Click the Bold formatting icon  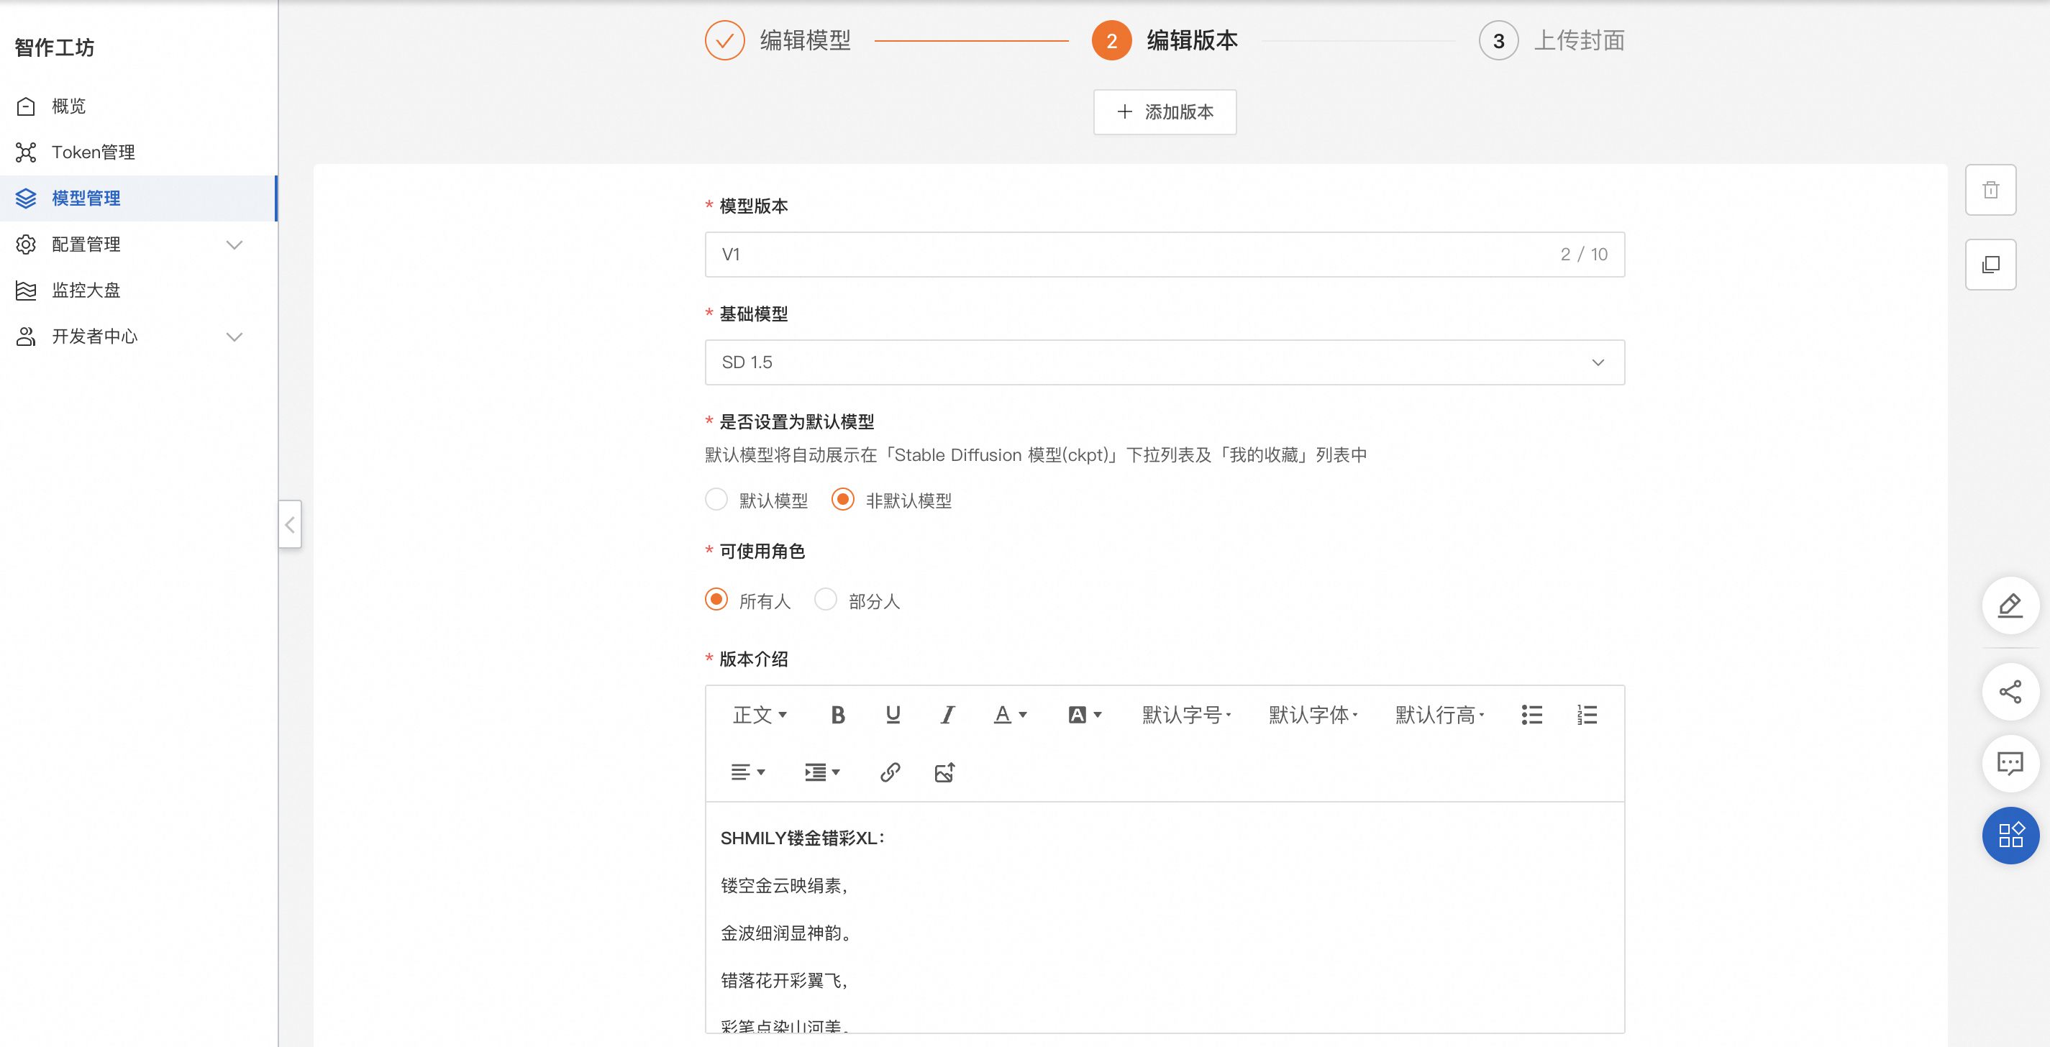[837, 715]
